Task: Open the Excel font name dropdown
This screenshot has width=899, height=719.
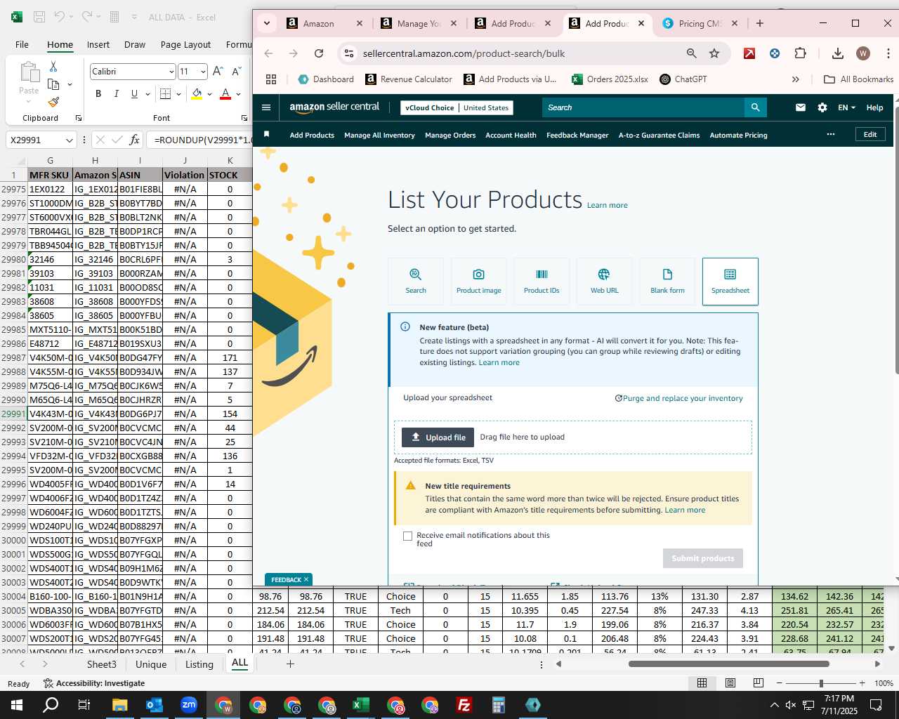Action: pyautogui.click(x=171, y=72)
